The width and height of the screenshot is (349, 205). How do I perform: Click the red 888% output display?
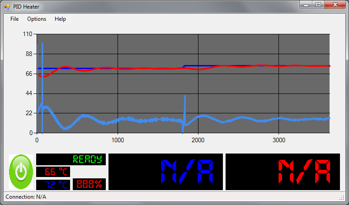[89, 184]
